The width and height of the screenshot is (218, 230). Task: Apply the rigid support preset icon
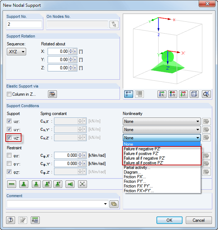(11, 184)
